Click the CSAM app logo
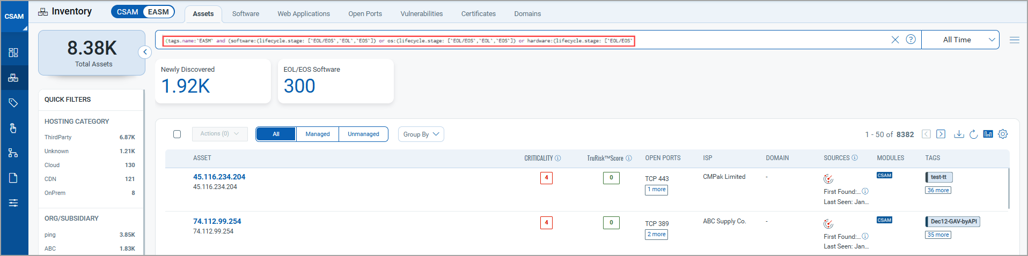Image resolution: width=1028 pixels, height=256 pixels. [14, 16]
